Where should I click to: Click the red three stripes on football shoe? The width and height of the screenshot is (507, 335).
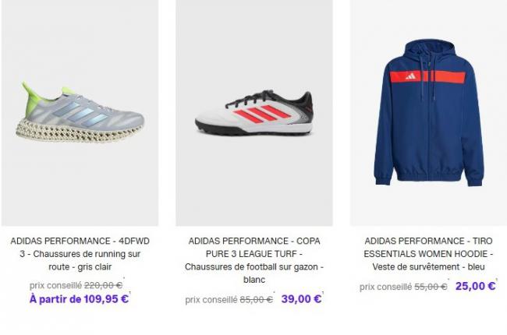(261, 115)
